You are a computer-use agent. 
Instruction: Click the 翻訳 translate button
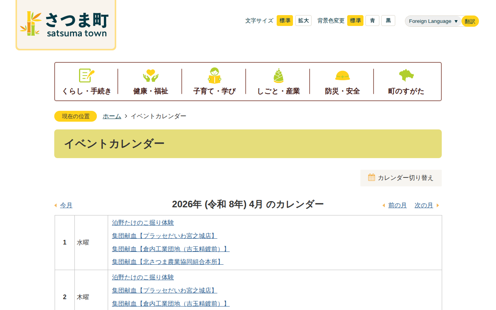point(470,21)
